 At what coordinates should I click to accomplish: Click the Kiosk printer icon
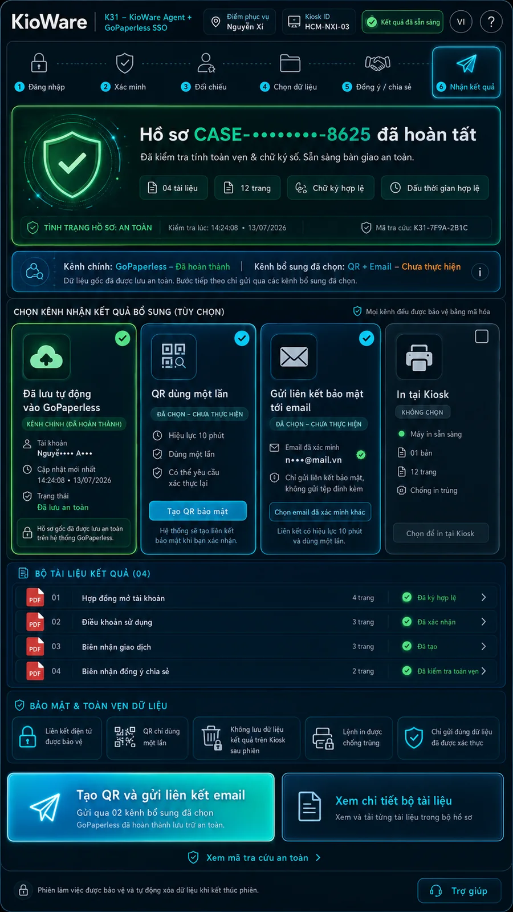coord(419,358)
